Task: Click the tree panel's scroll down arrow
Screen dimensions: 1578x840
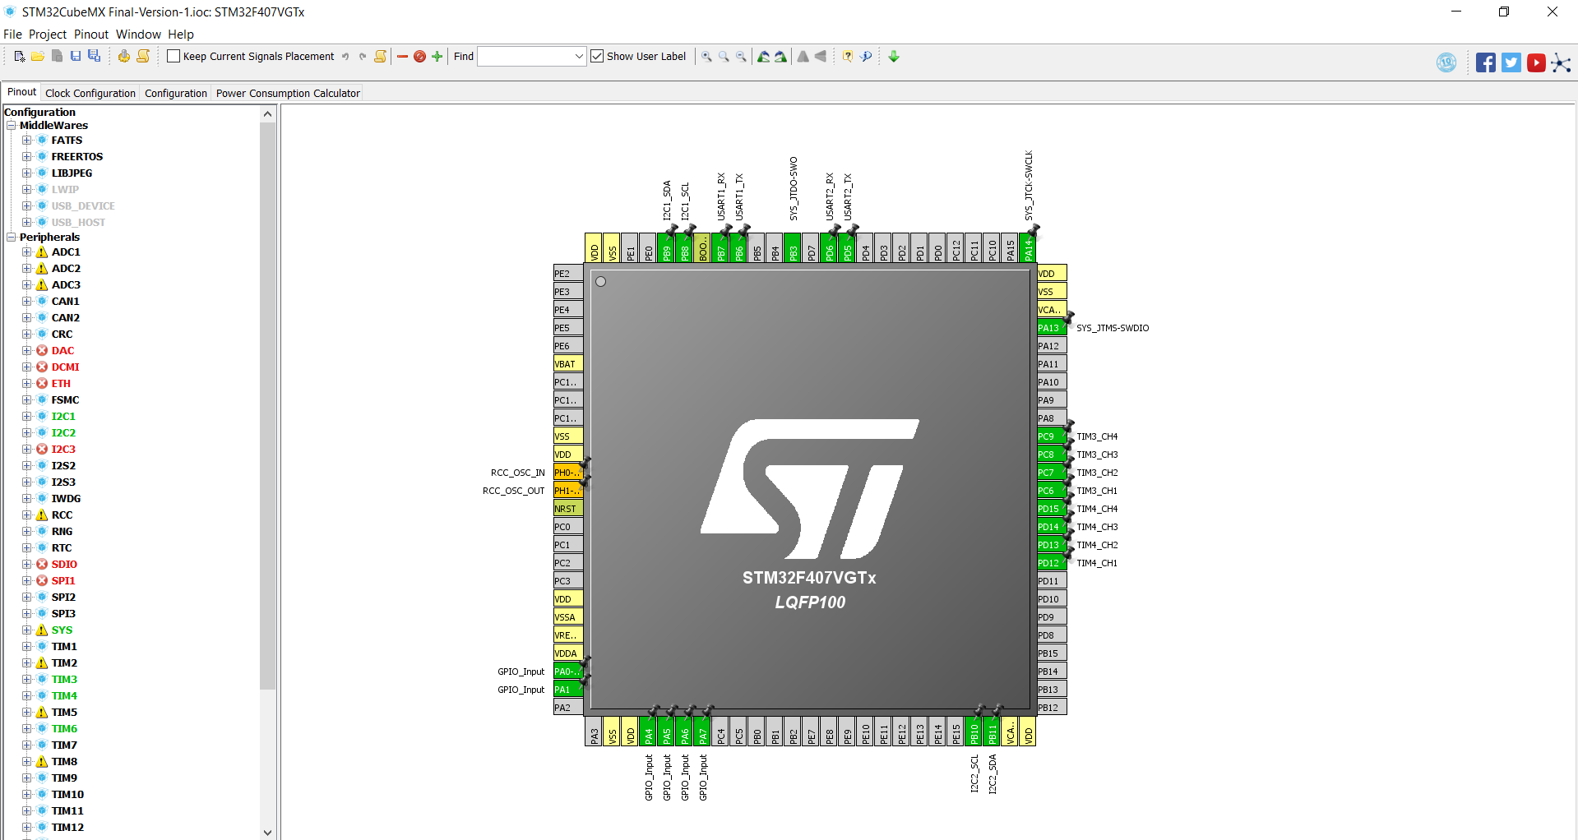Action: click(267, 832)
